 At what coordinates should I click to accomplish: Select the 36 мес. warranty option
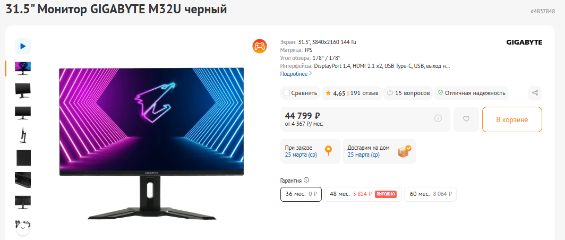[301, 194]
